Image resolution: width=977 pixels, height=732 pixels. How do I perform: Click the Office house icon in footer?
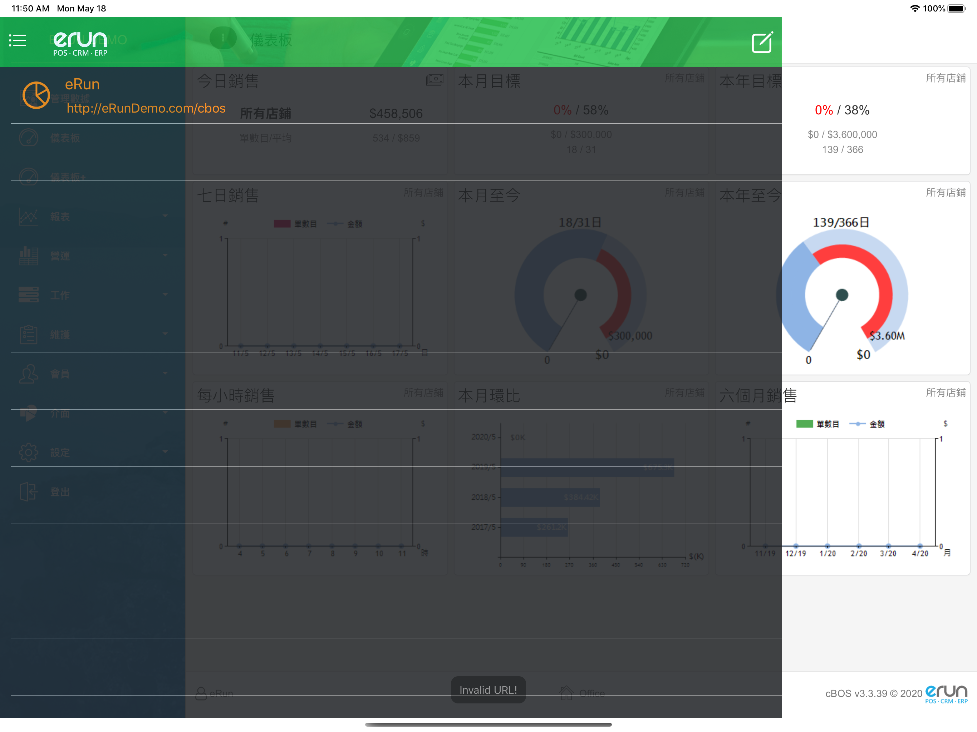pos(566,693)
